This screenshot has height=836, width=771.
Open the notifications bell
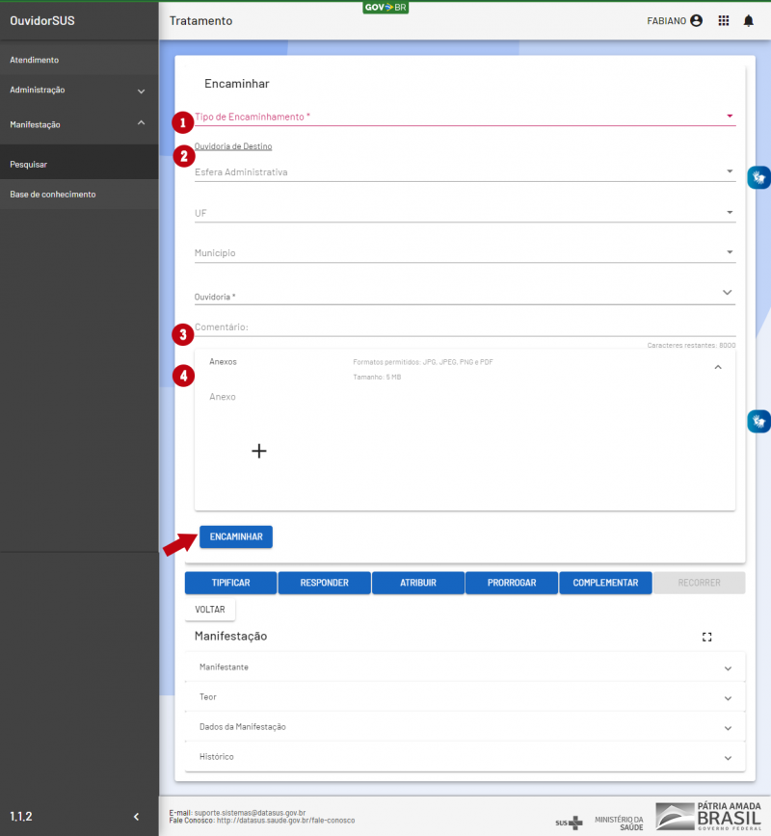tap(749, 20)
